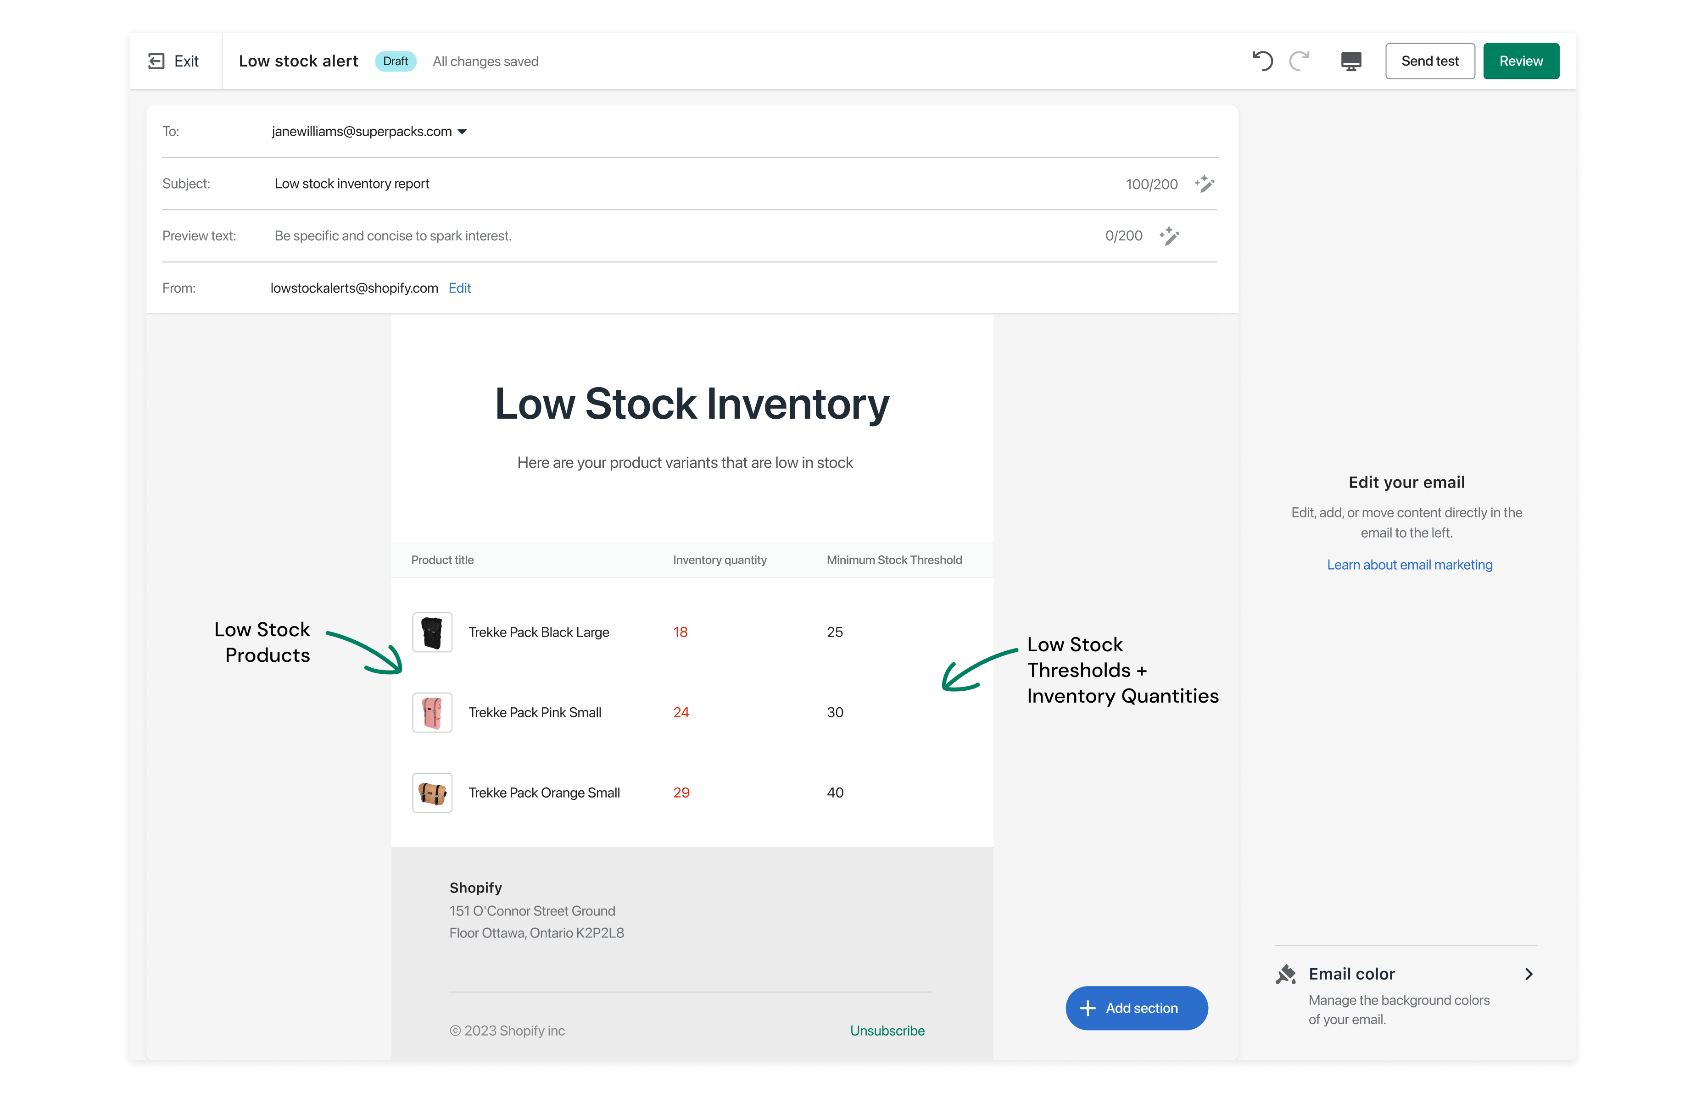Screen dimensions: 1707x1098
Task: Click the Send test button
Action: [x=1429, y=61]
